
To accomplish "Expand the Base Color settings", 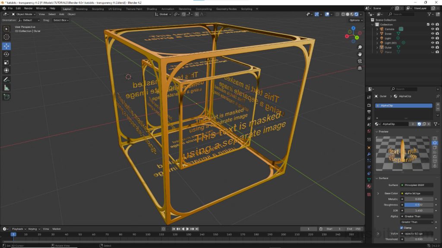I will point(378,193).
